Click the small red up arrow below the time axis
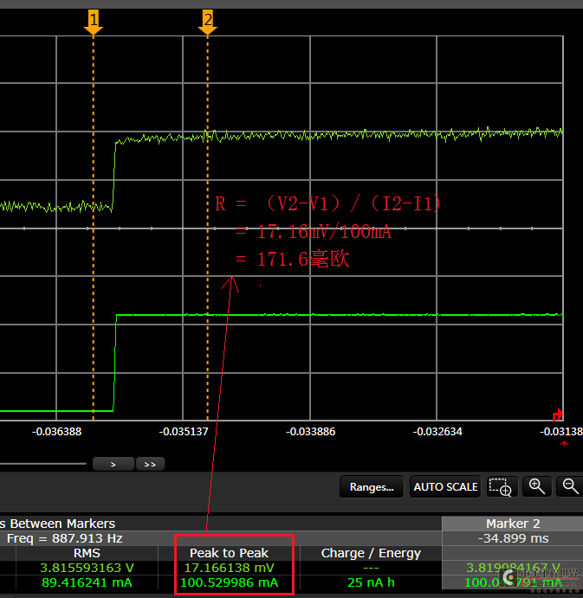The height and width of the screenshot is (598, 583). click(x=564, y=444)
